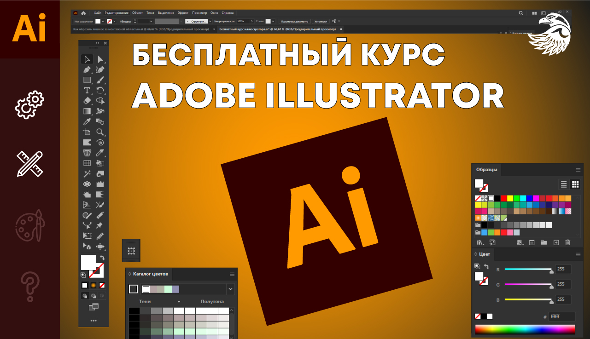Open the fill color dropdown in control bar
The width and height of the screenshot is (590, 339).
coord(103,21)
